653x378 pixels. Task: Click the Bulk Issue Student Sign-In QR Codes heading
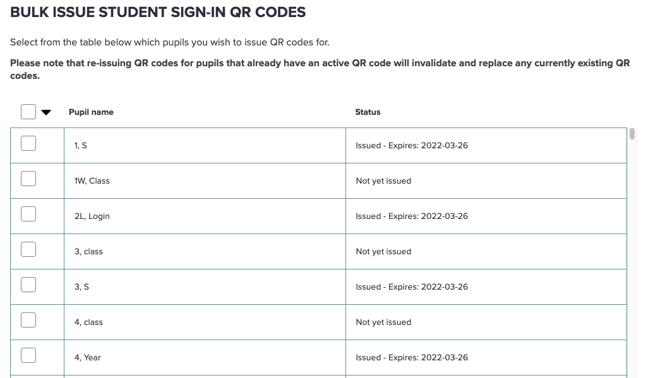[x=158, y=12]
